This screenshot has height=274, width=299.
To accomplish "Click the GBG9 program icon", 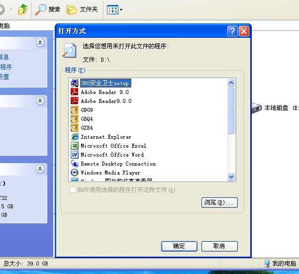I will [74, 110].
